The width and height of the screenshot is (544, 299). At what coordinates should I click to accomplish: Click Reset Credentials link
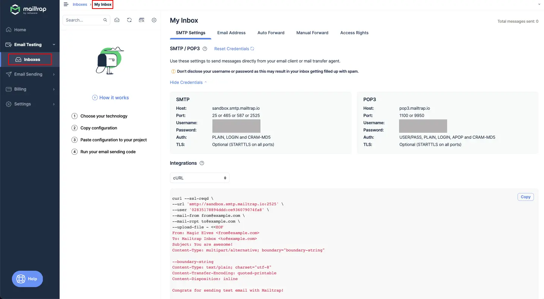234,49
